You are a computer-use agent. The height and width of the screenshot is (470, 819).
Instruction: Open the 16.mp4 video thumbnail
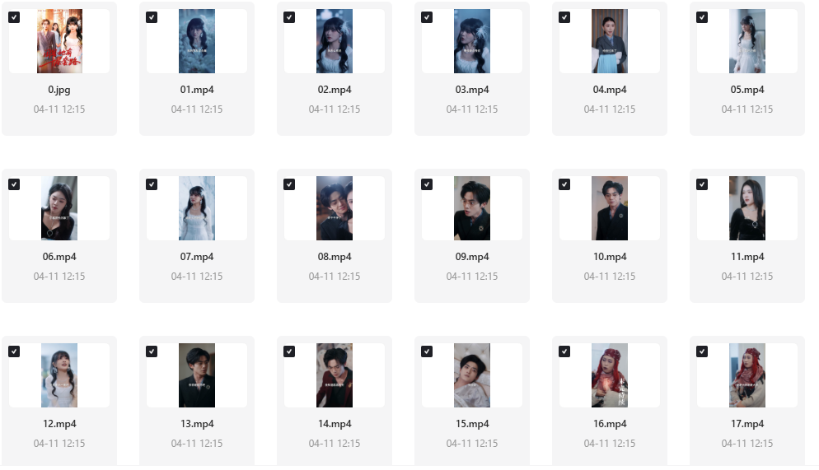click(x=610, y=375)
